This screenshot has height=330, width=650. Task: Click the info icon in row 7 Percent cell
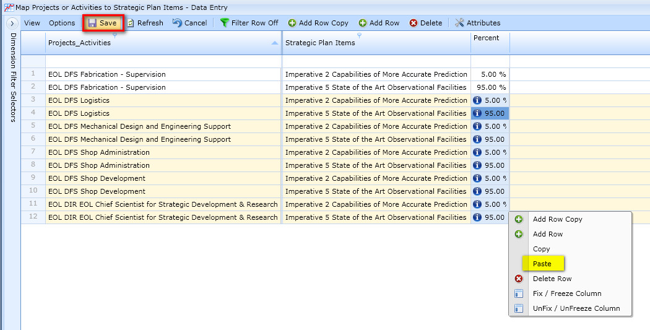(477, 152)
